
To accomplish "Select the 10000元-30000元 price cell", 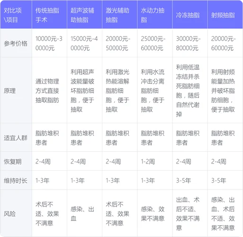I will tap(49, 43).
